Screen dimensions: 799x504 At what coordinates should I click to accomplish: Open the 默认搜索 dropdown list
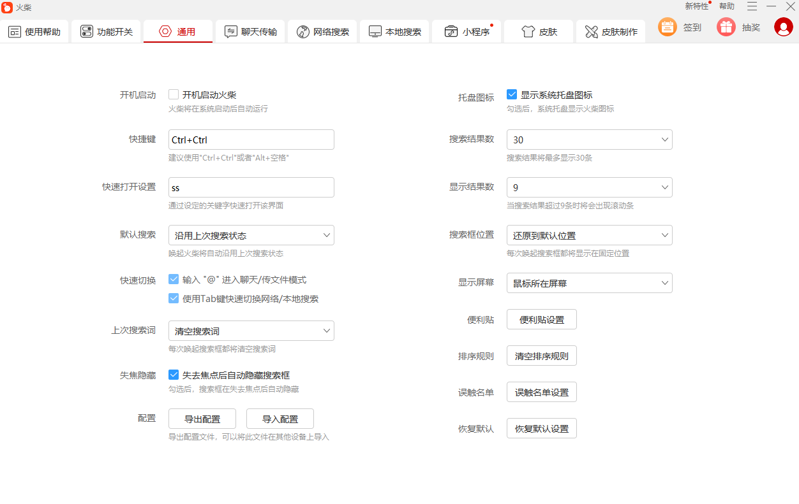(251, 235)
